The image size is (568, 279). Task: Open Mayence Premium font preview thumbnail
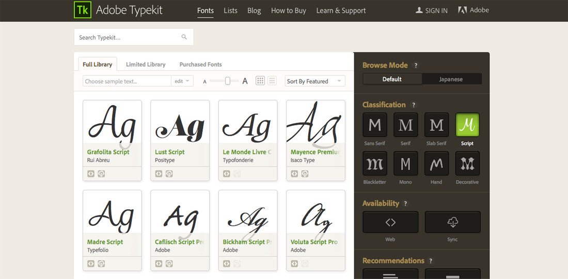(x=315, y=122)
